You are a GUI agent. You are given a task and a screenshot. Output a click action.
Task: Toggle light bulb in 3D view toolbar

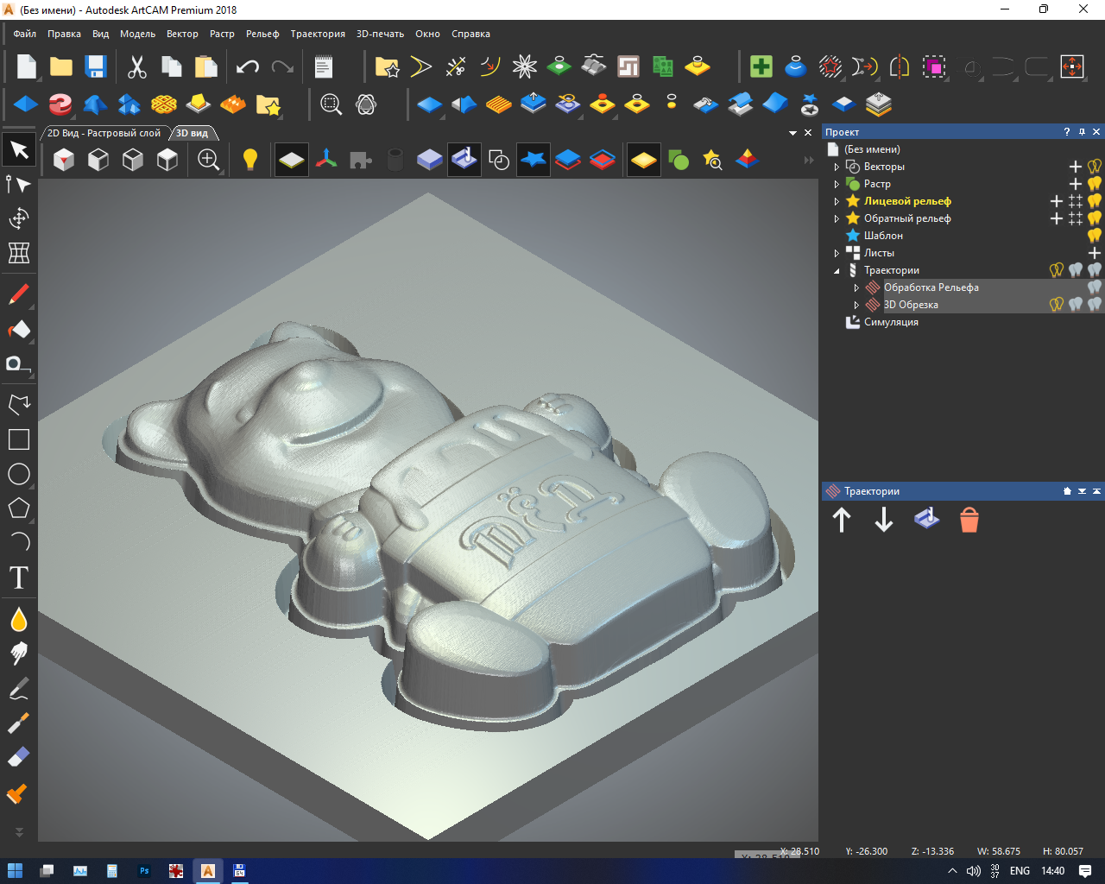click(250, 160)
